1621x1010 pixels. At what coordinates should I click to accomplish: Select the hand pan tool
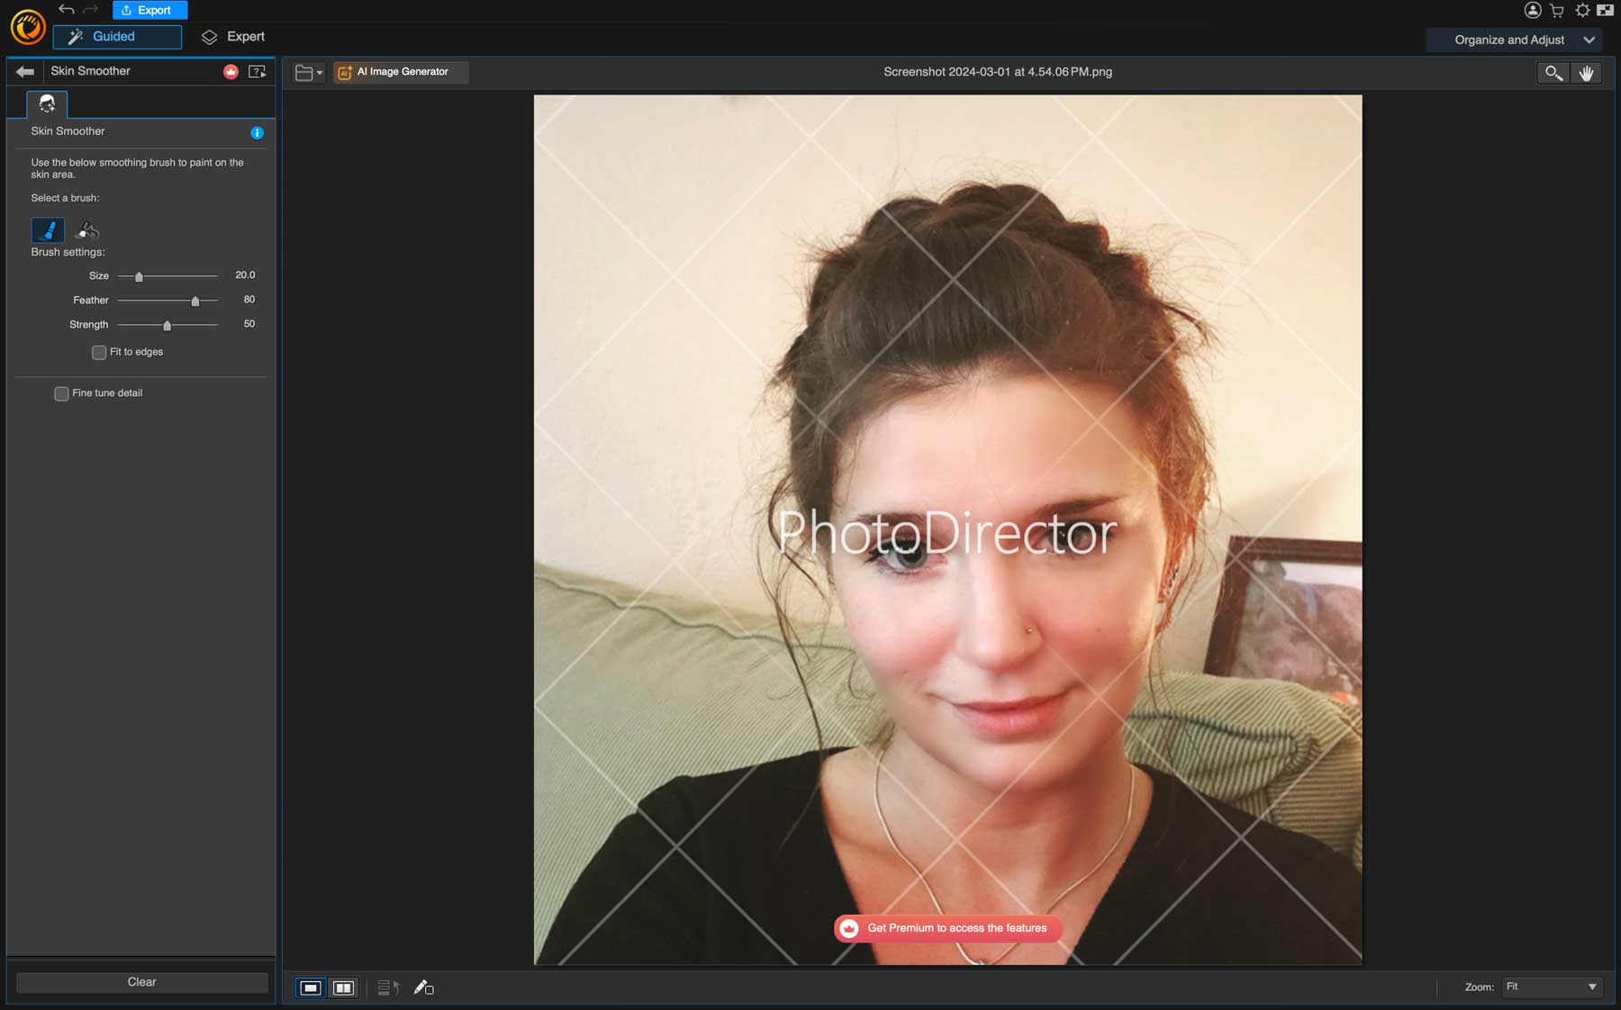(1587, 73)
